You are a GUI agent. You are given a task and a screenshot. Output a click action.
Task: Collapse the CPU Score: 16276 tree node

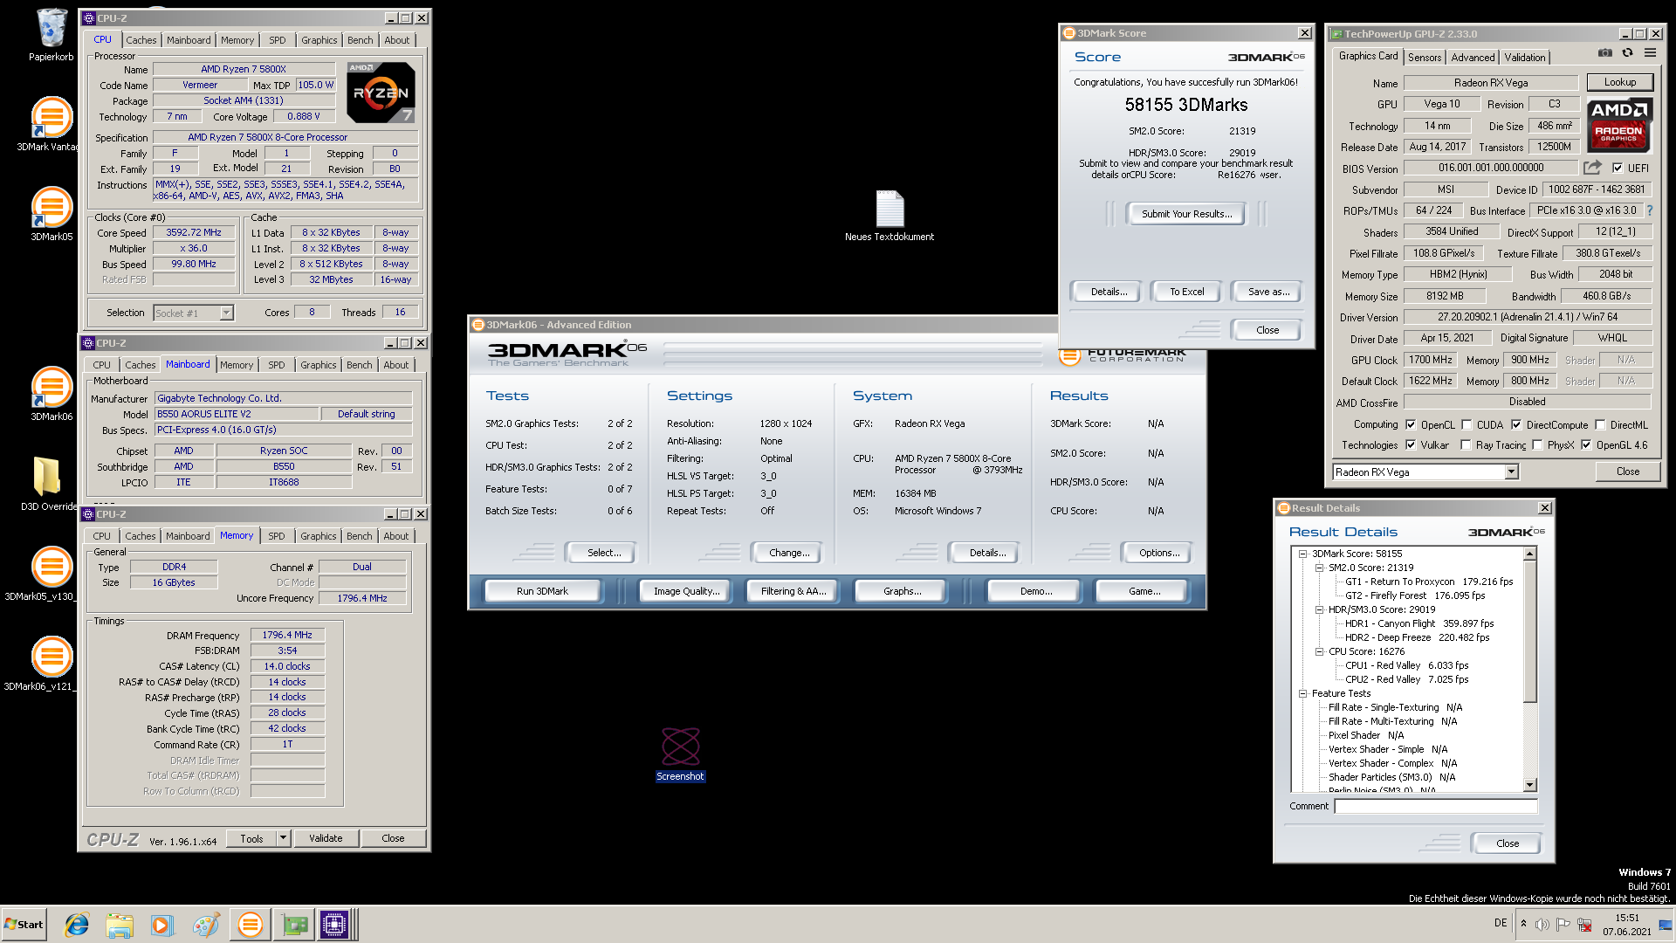[x=1319, y=651]
